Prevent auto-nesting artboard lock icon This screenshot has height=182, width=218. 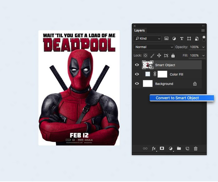(x=166, y=56)
